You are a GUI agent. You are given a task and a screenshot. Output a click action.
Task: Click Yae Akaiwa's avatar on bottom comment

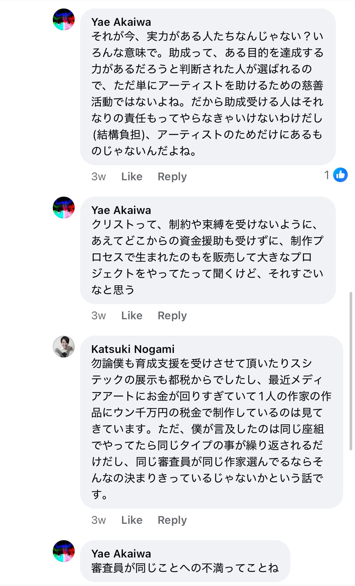point(64,551)
